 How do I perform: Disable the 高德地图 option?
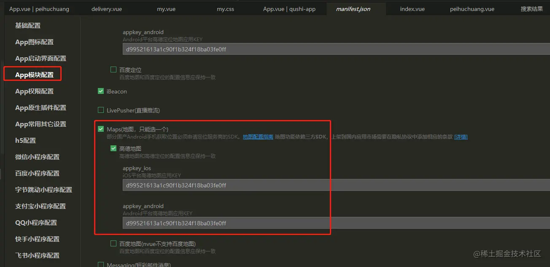tap(113, 148)
